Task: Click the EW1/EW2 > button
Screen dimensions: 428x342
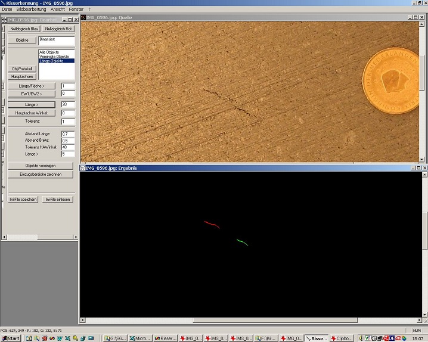Action: tap(32, 94)
